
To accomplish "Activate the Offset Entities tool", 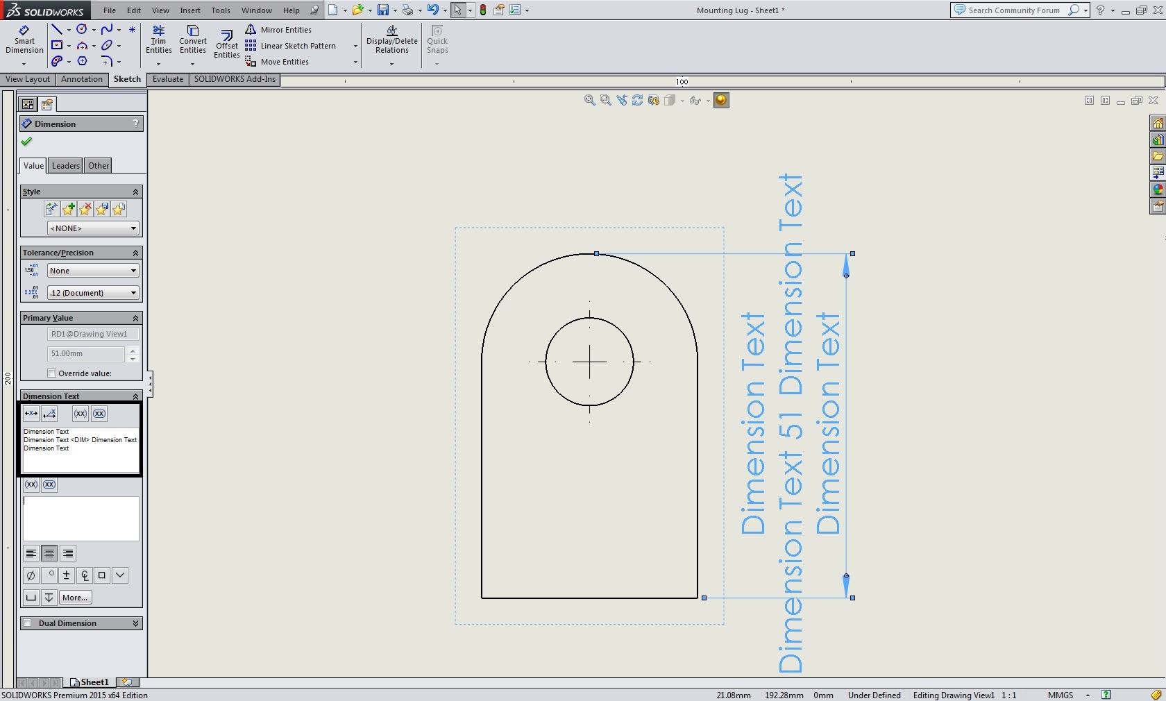I will click(226, 44).
